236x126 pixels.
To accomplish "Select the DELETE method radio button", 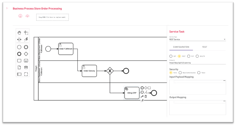I will point(197,56).
